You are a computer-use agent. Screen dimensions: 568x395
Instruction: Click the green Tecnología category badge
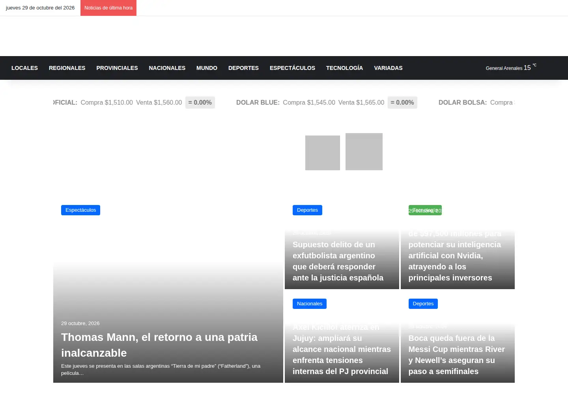click(x=425, y=210)
